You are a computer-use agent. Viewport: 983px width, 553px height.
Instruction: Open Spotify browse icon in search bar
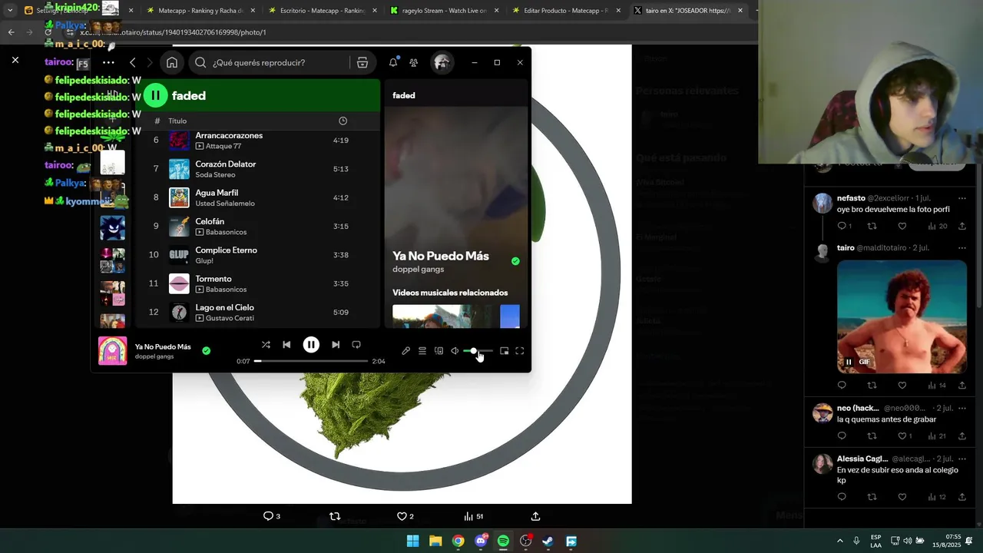pos(362,62)
